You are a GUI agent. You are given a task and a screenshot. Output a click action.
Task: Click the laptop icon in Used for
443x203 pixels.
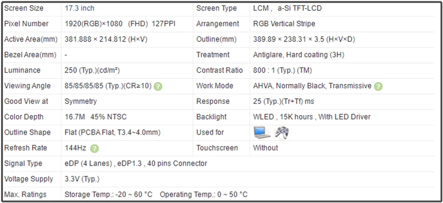tap(262, 132)
